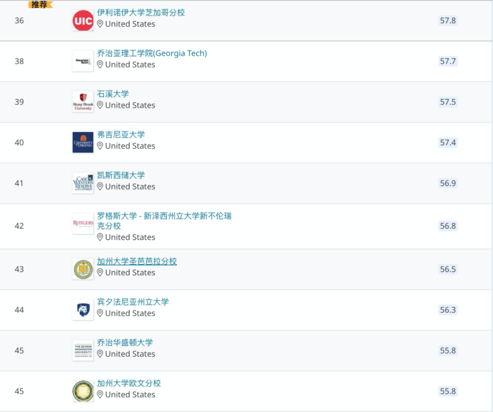
Task: Click the location pin under 石溪大学
Action: (100, 105)
